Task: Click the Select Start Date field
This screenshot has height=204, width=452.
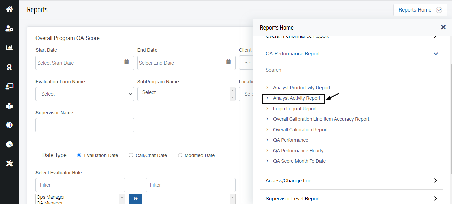Action: tap(85, 63)
